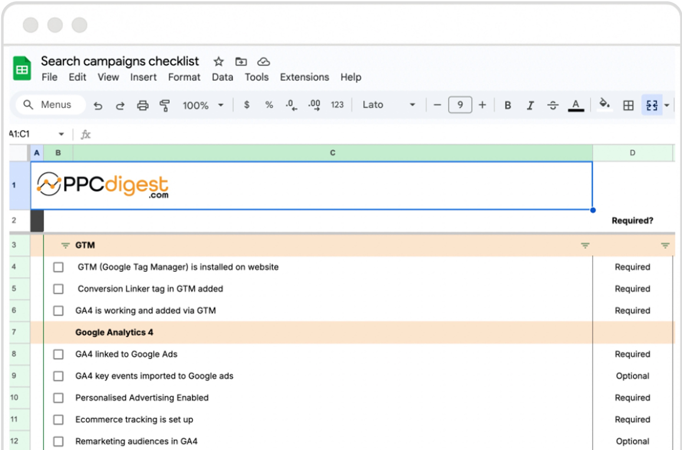Viewport: 682px width, 450px height.
Task: Open the Lato font dropdown
Action: pos(388,105)
